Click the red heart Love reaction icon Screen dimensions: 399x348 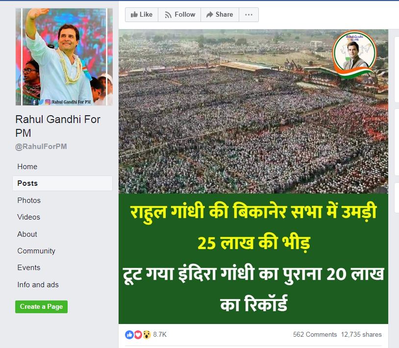(x=138, y=334)
